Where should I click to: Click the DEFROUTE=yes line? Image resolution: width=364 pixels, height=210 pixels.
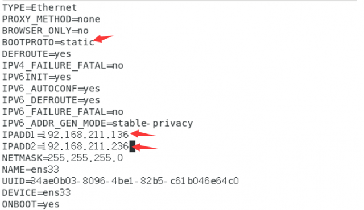click(36, 54)
